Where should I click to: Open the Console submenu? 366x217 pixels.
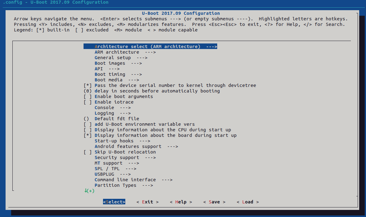pyautogui.click(x=113, y=108)
